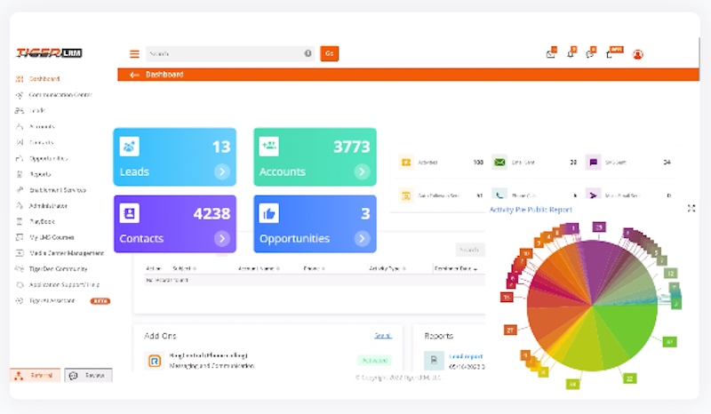Sort table by Subject column
The image size is (711, 414).
click(184, 268)
